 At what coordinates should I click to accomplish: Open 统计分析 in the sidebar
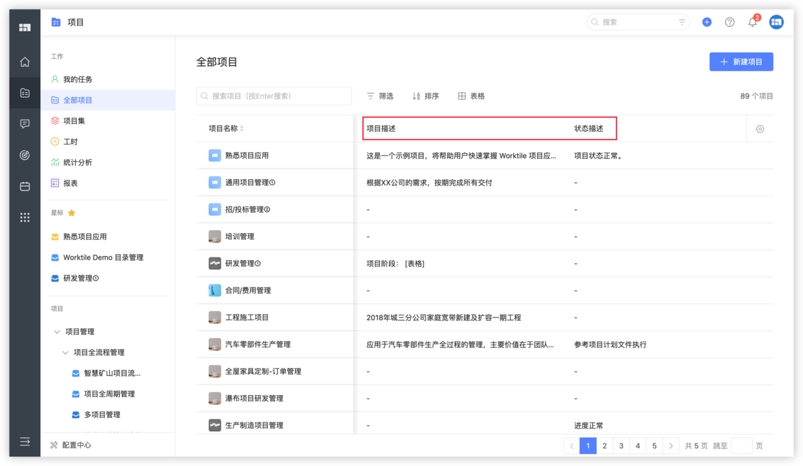point(78,162)
